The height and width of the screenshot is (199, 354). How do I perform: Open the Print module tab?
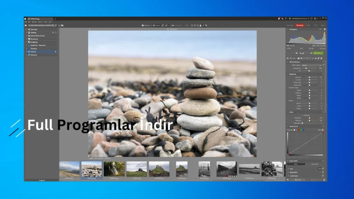316,25
